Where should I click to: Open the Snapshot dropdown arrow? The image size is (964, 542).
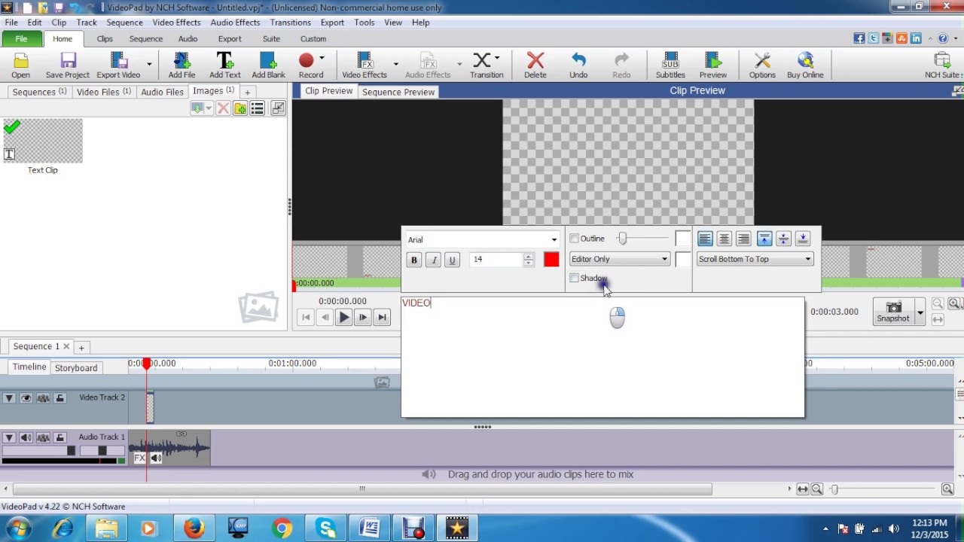click(x=920, y=312)
